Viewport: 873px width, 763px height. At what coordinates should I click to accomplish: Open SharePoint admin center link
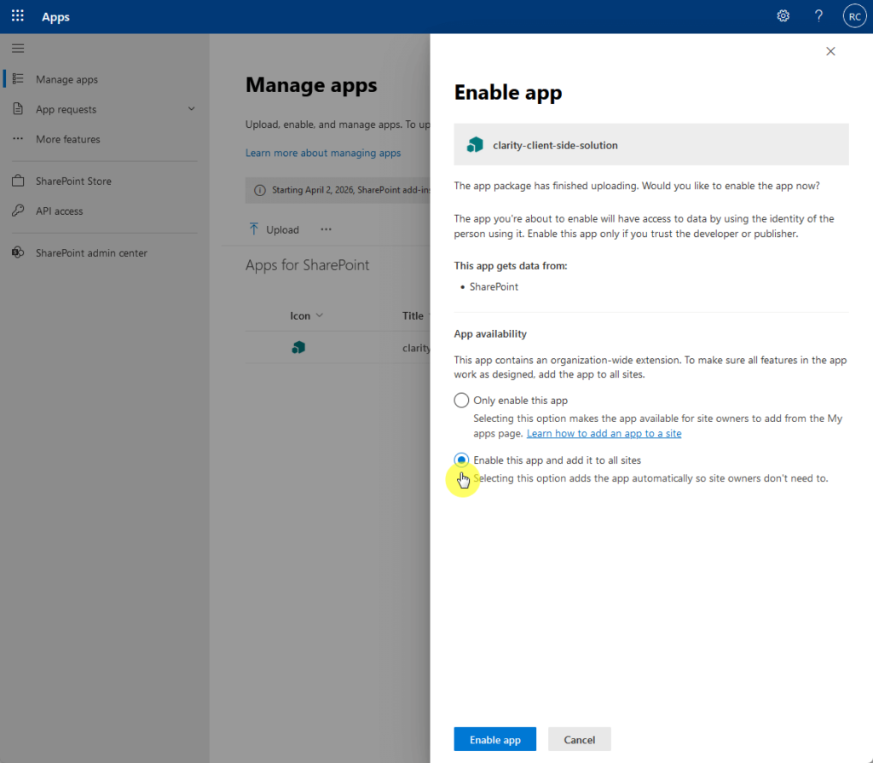[x=91, y=253]
